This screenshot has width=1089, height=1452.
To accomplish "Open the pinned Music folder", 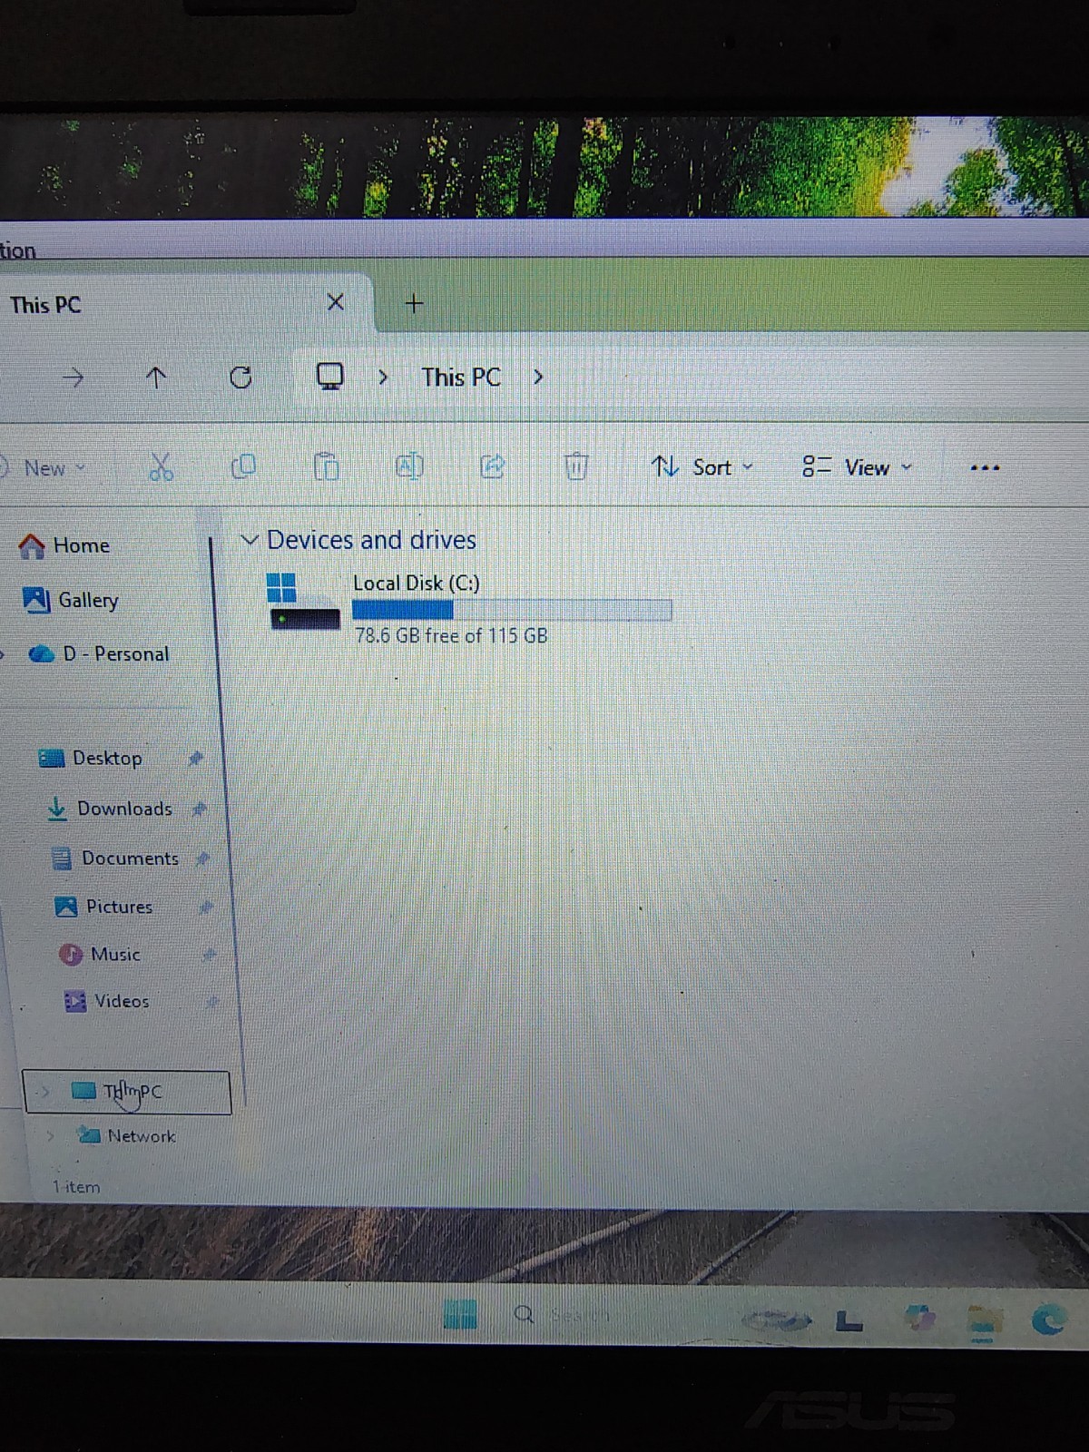I will coord(100,954).
